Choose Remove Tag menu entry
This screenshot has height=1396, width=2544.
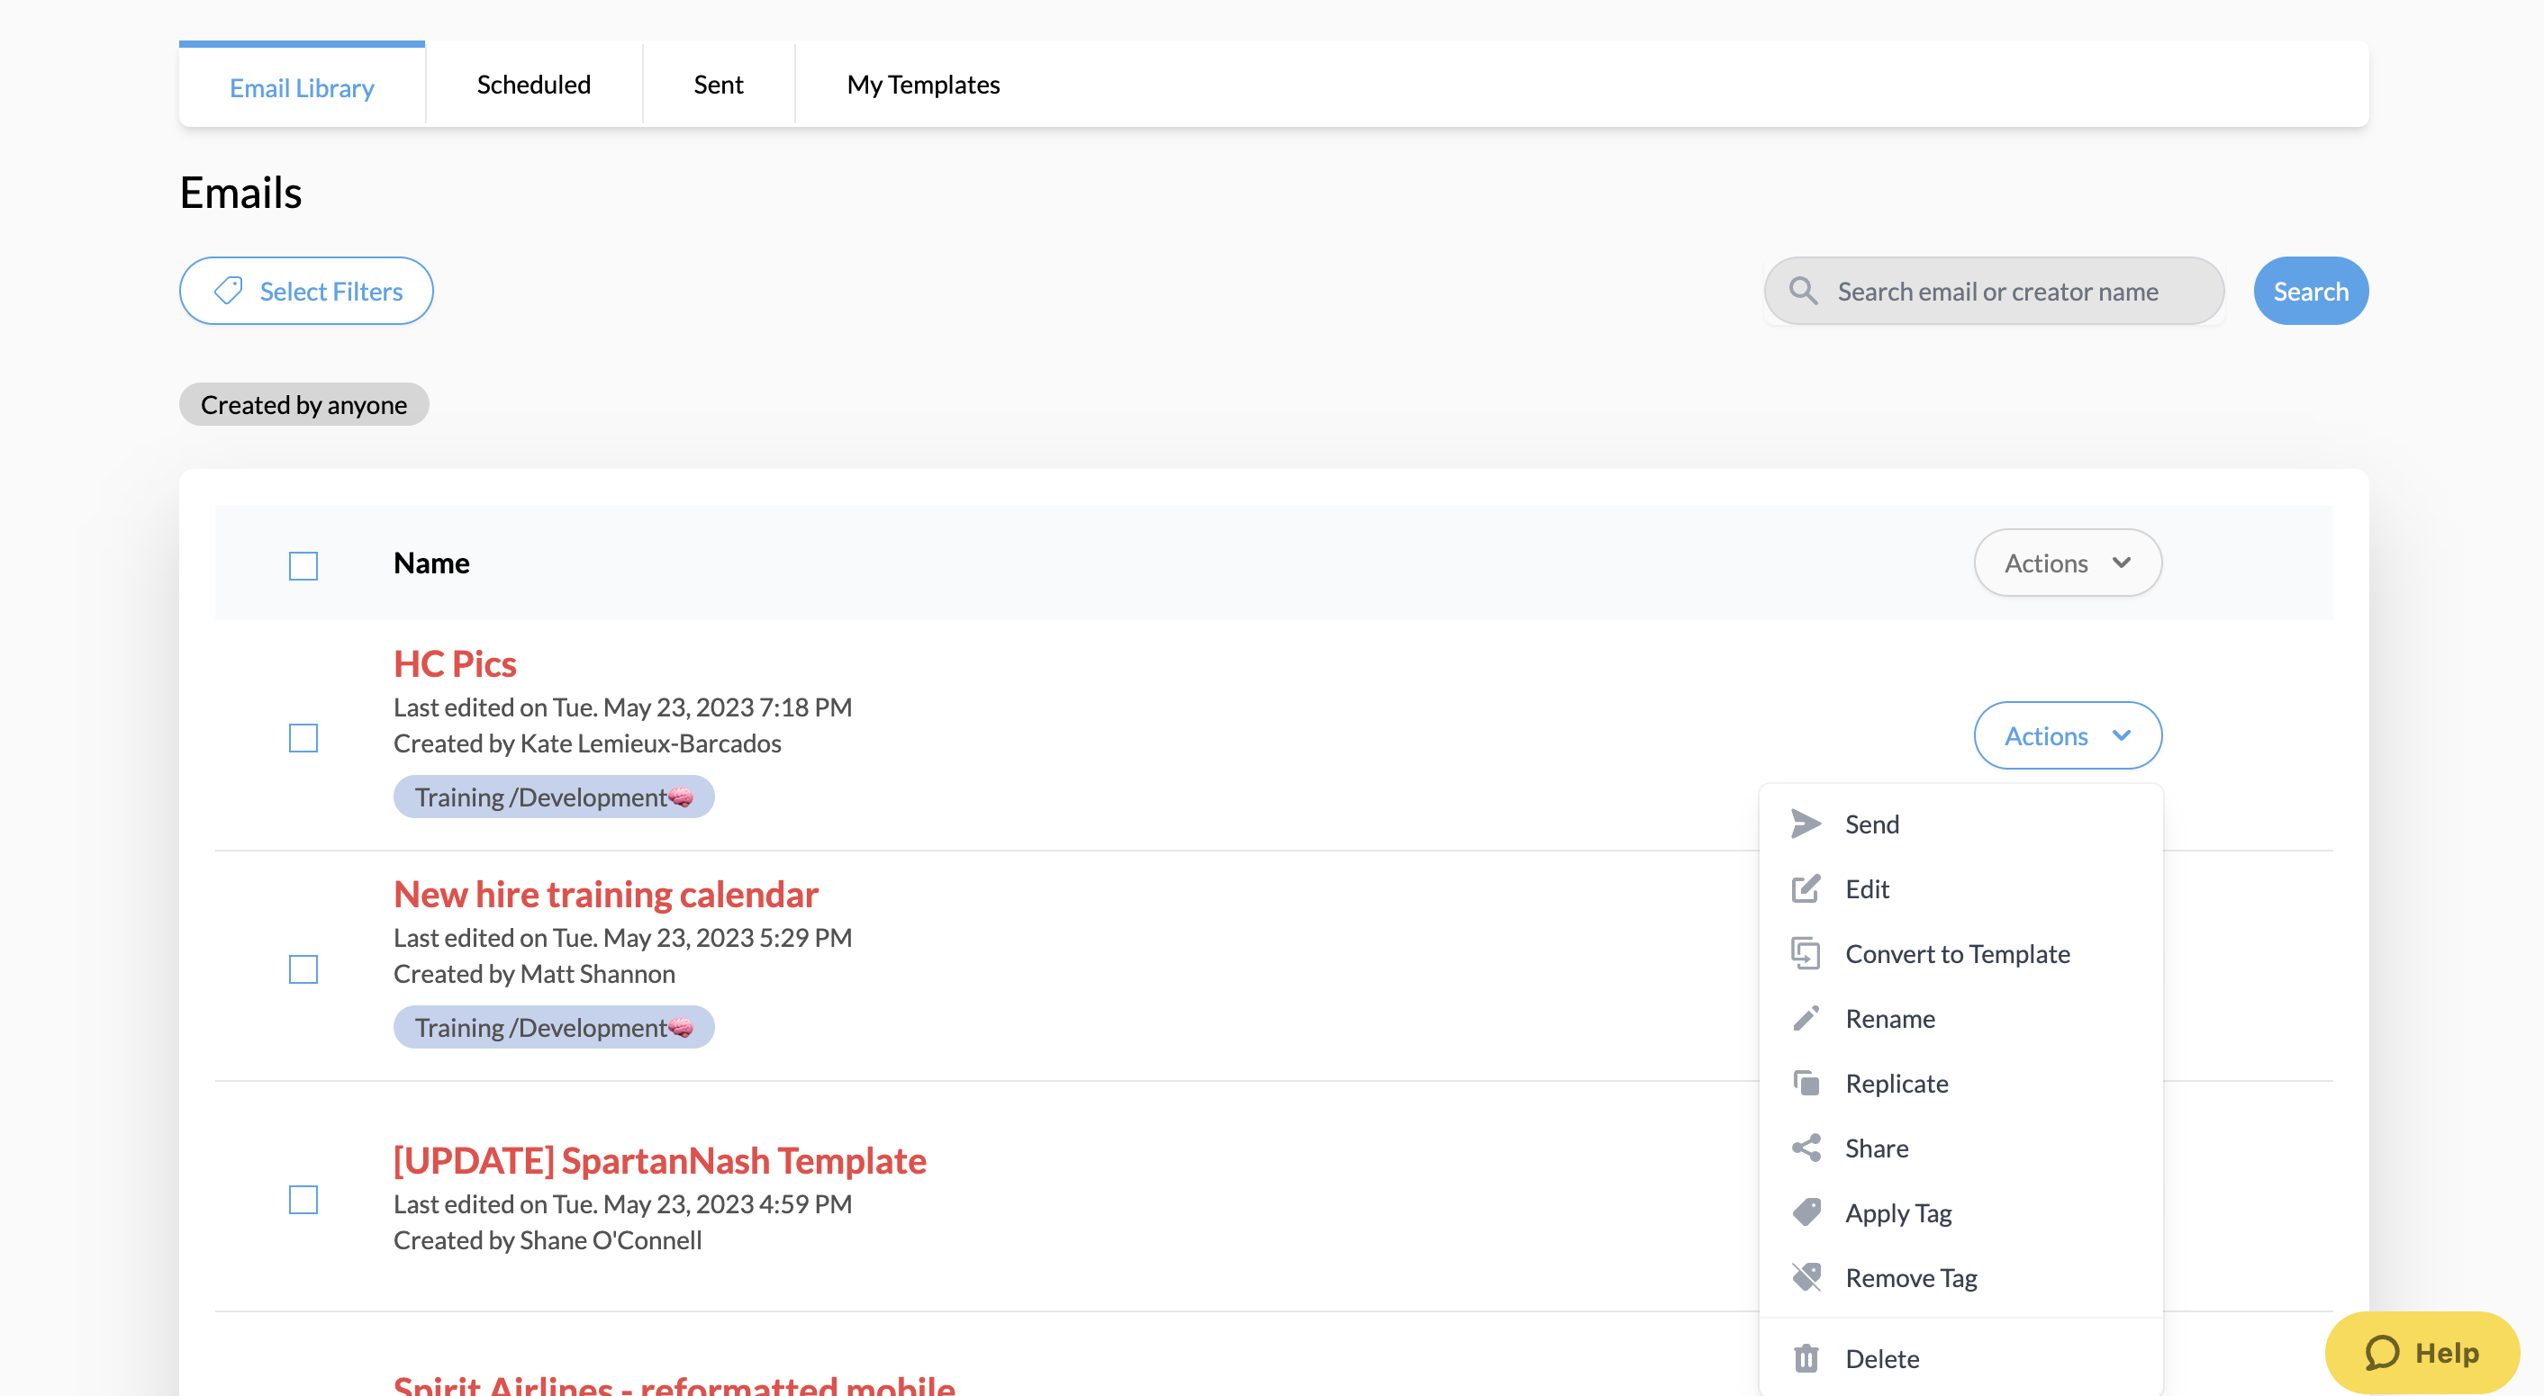(x=1960, y=1277)
